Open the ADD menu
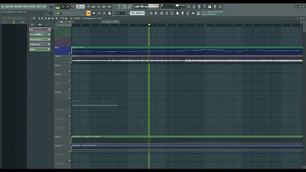 tap(12, 7)
